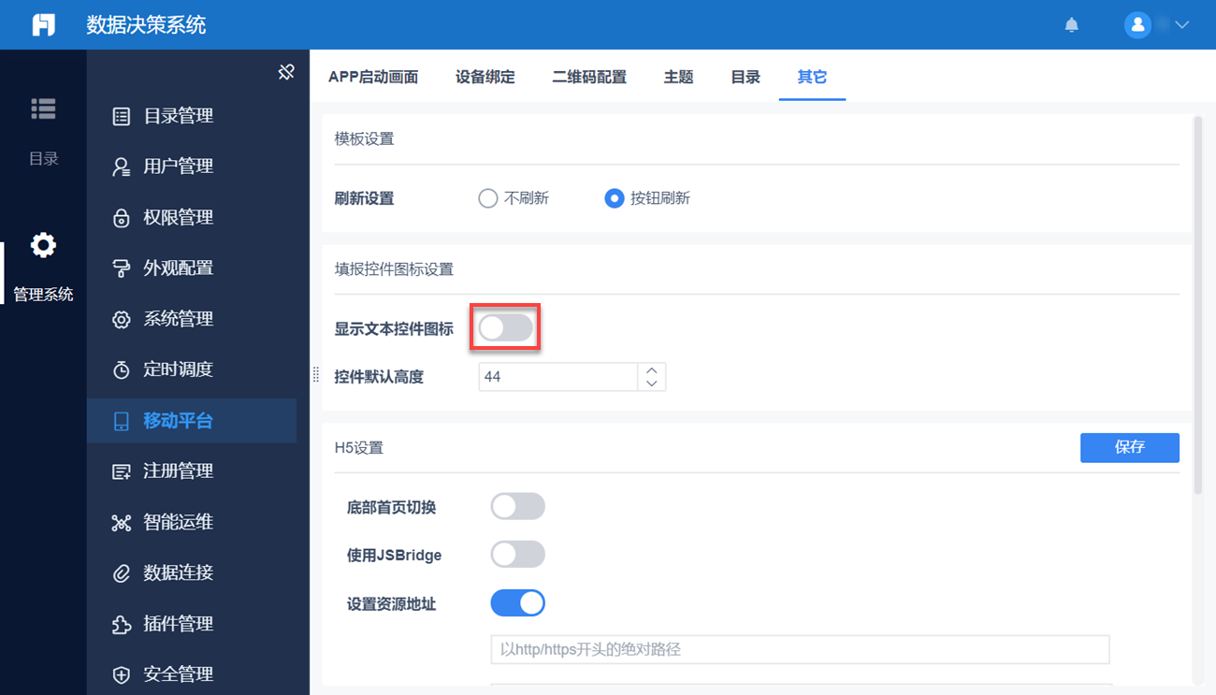Screen dimensions: 1216x695
Task: Disable the 设置资源地址 switch
Action: pyautogui.click(x=517, y=603)
